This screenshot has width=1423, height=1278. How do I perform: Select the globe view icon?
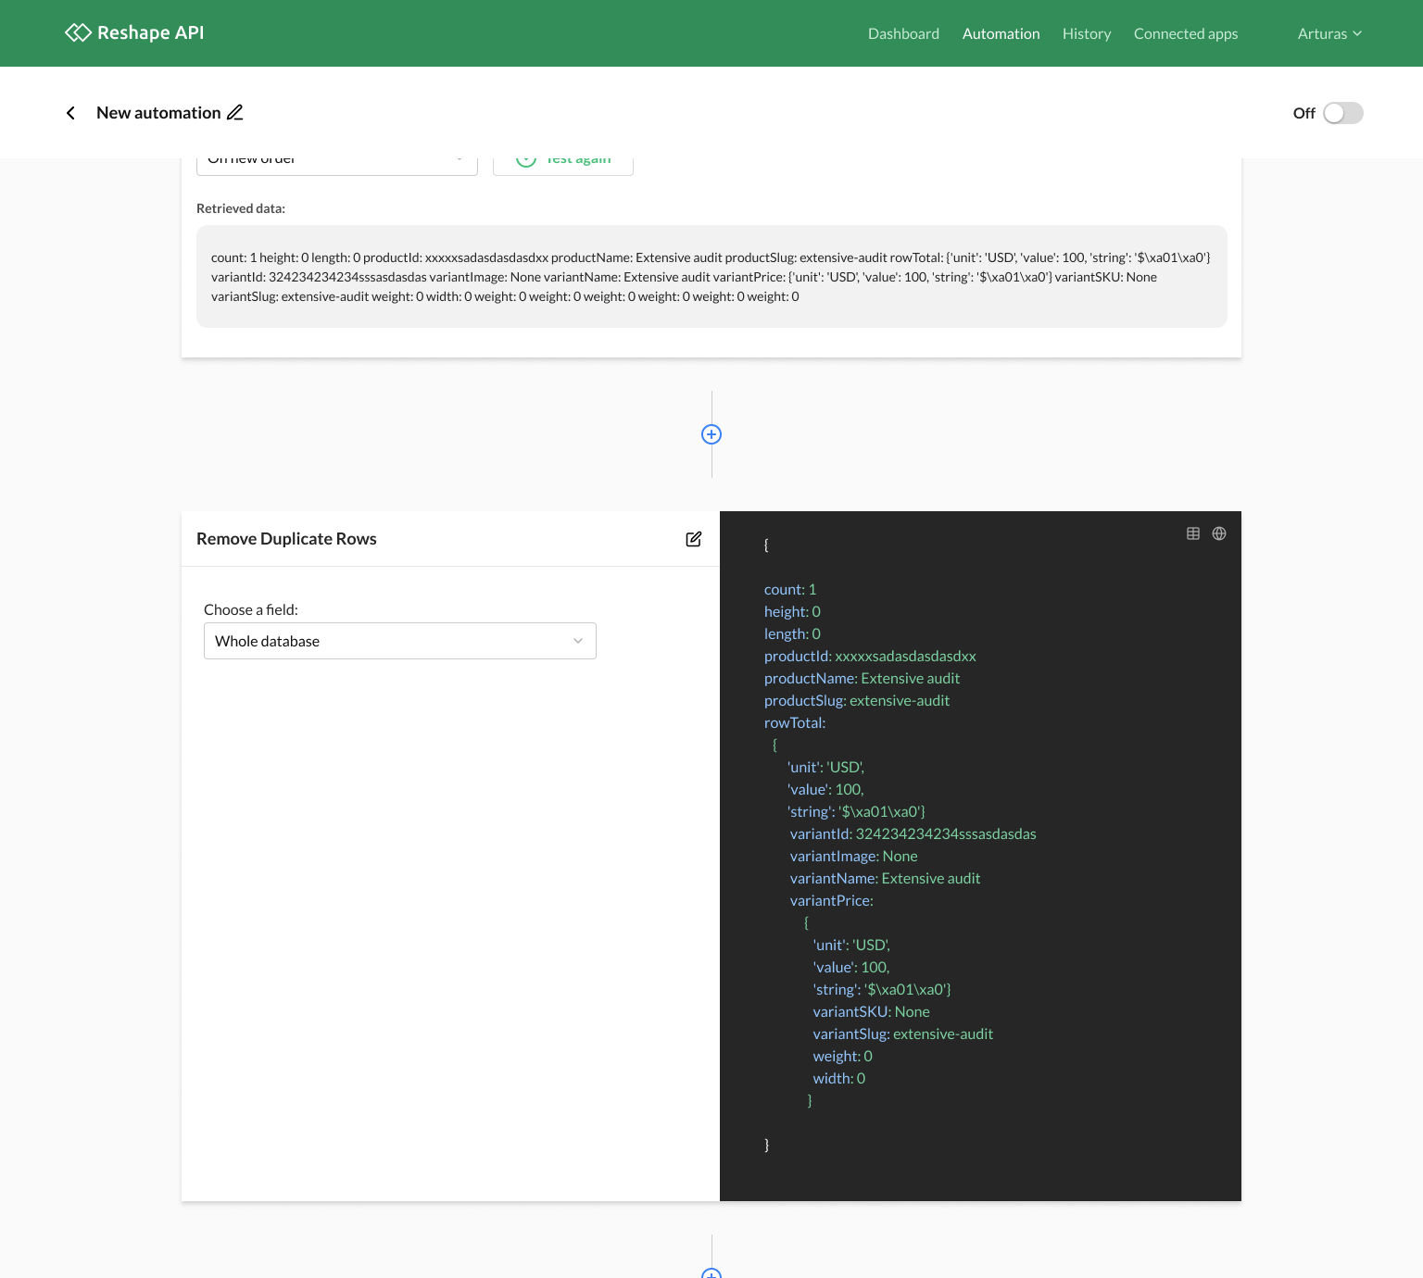[x=1218, y=533]
